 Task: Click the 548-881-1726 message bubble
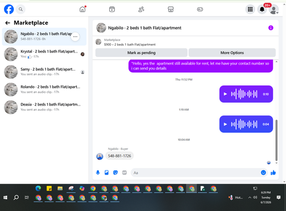coord(120,156)
